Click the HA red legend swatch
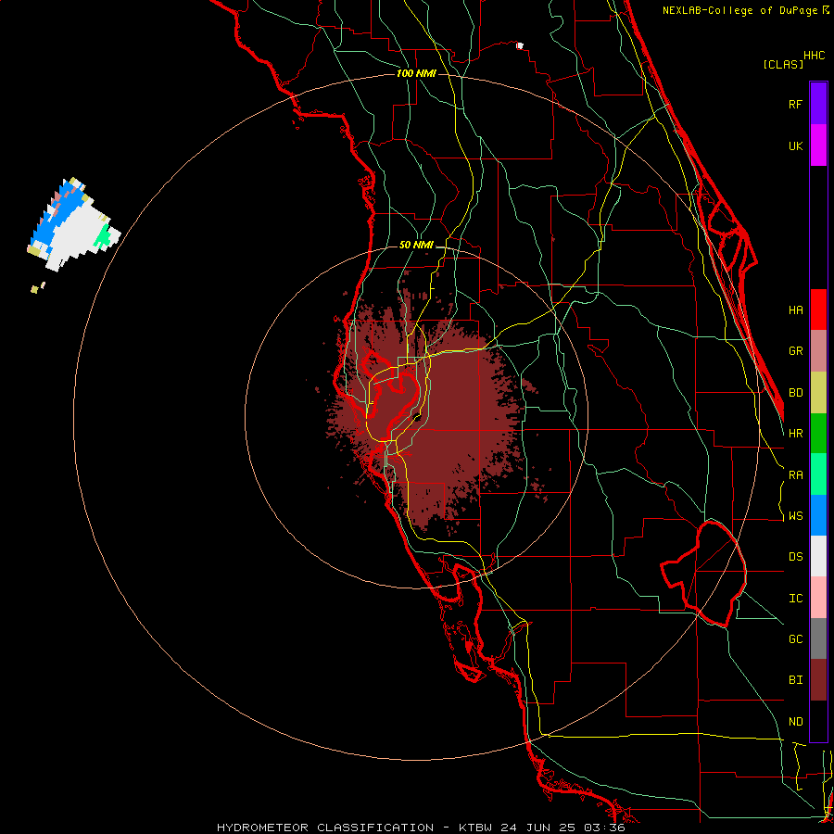The image size is (834, 834). (818, 310)
